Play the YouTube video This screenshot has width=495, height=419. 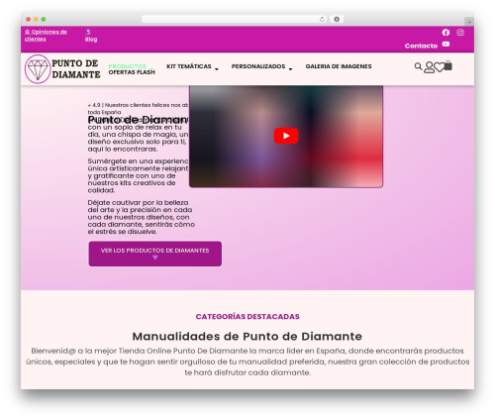click(x=286, y=136)
